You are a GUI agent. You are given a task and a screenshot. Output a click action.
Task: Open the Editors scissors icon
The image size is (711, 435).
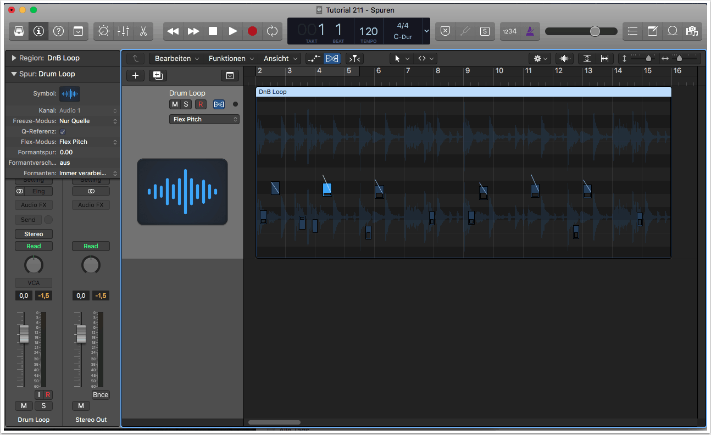tap(143, 31)
